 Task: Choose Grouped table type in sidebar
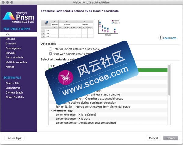point(11,44)
